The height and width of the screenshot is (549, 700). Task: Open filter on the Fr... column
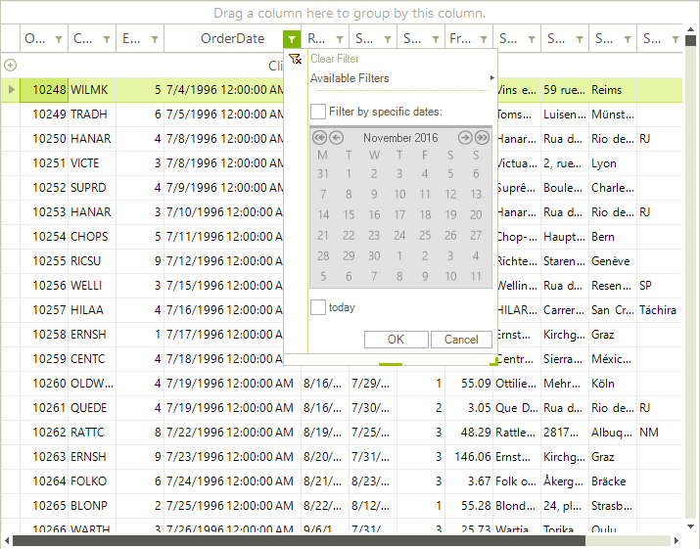tap(484, 39)
